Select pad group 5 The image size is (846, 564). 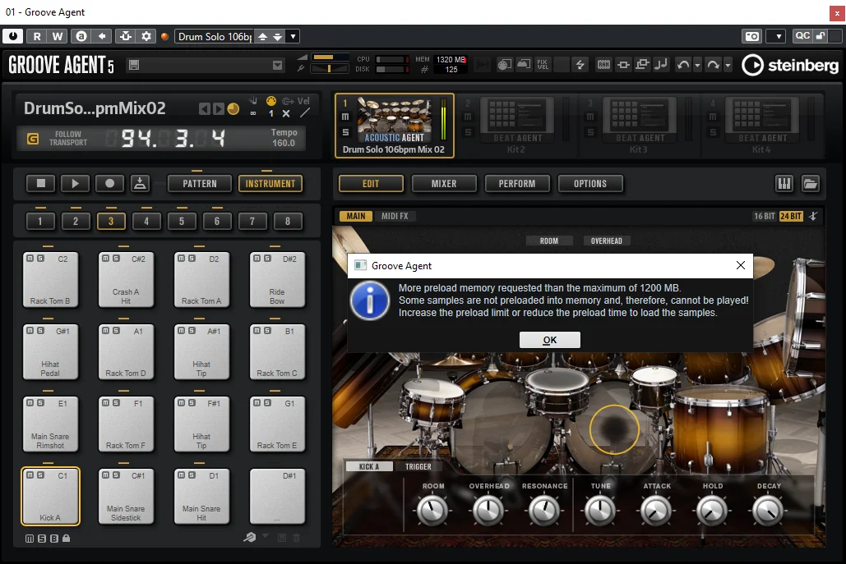click(x=181, y=221)
